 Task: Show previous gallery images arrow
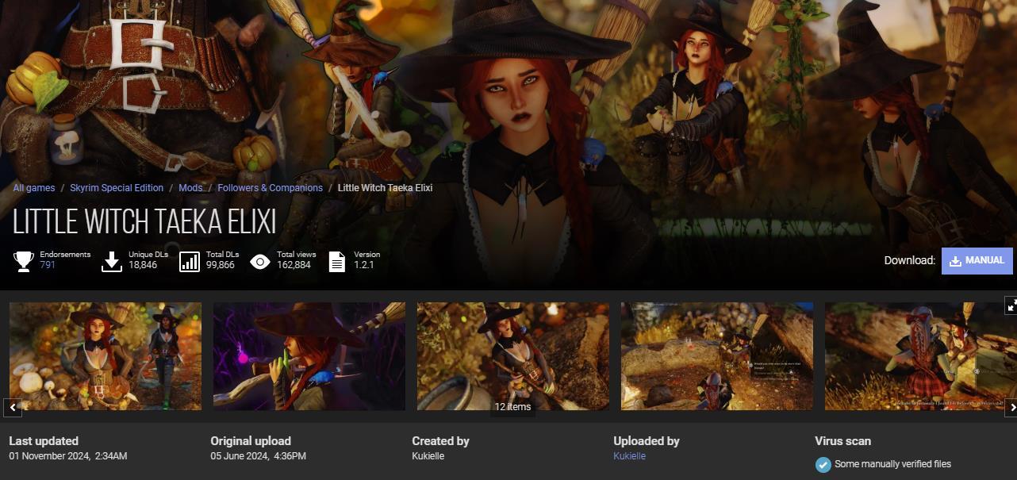(x=12, y=408)
